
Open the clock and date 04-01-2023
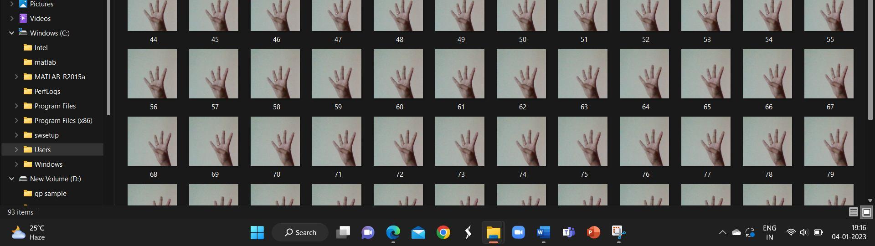point(849,232)
